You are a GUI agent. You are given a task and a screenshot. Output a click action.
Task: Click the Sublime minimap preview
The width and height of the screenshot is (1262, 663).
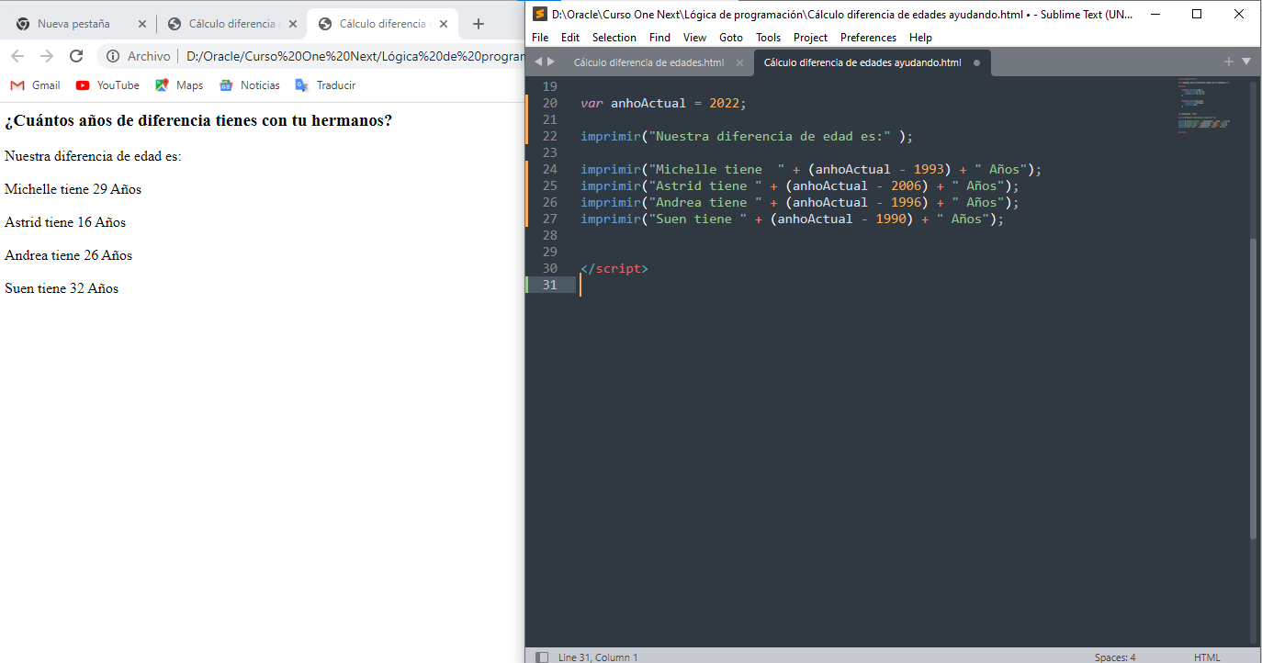[1203, 106]
